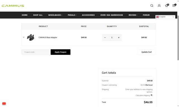This screenshot has height=107, width=179.
Task: Click the $46.55 total amount
Action: pos(148,102)
